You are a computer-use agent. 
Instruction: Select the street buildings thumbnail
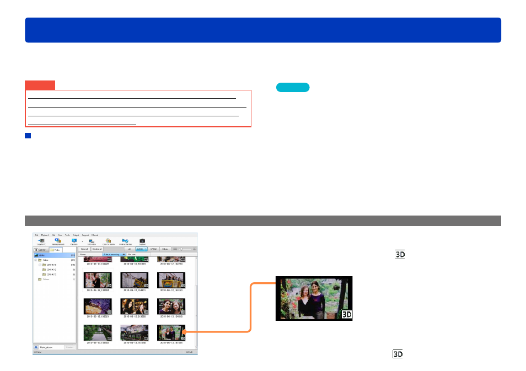pyautogui.click(x=134, y=332)
